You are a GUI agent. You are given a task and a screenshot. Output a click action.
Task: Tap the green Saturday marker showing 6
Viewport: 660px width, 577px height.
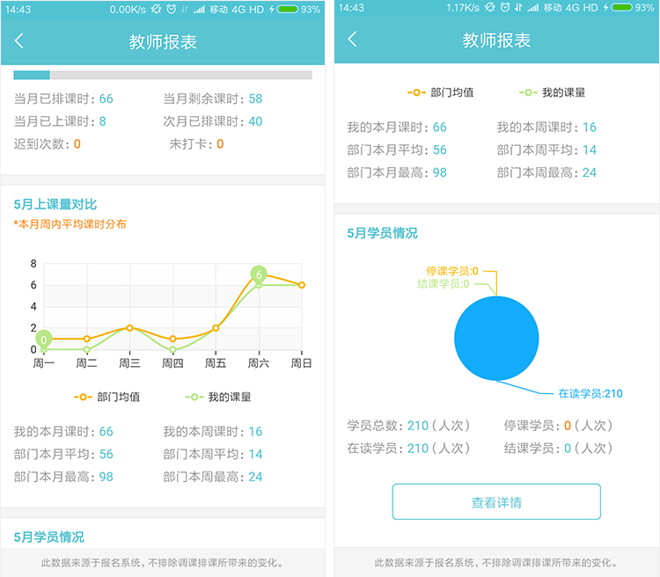(259, 274)
